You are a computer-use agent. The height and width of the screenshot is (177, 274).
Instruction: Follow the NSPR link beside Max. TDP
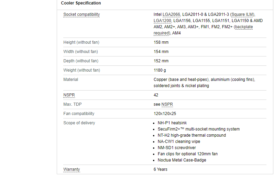[167, 104]
